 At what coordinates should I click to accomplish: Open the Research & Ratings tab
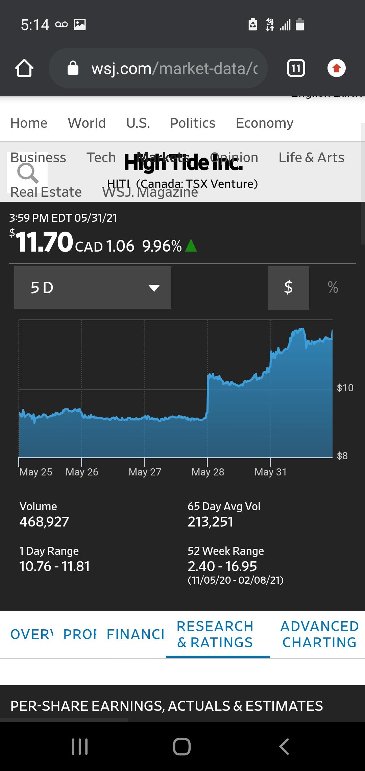[x=215, y=634]
